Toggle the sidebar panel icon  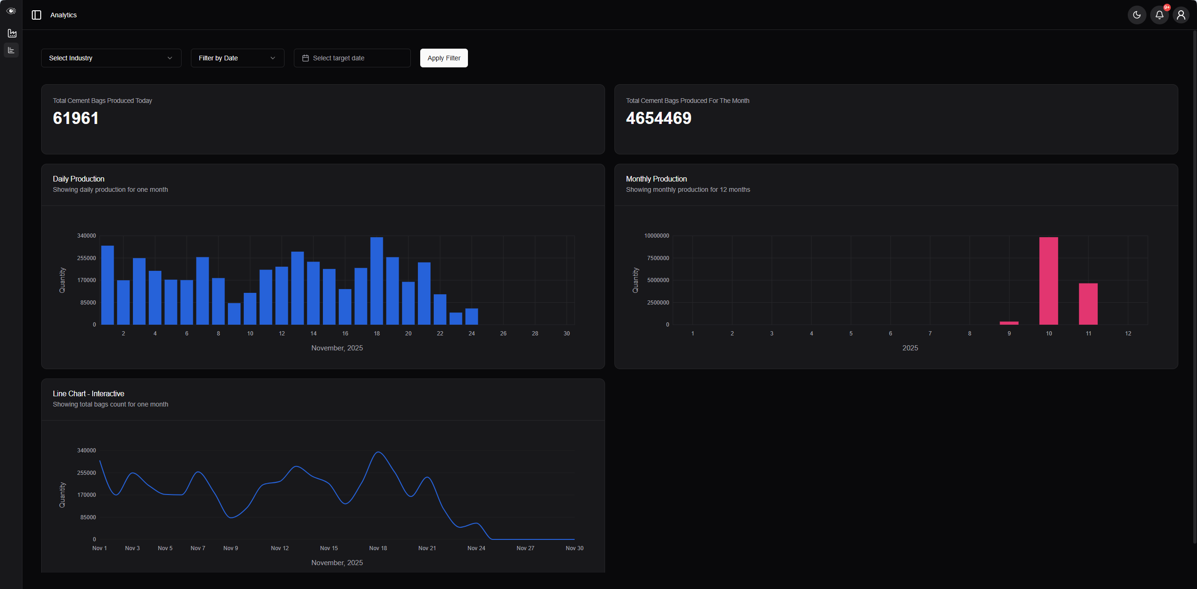point(36,15)
